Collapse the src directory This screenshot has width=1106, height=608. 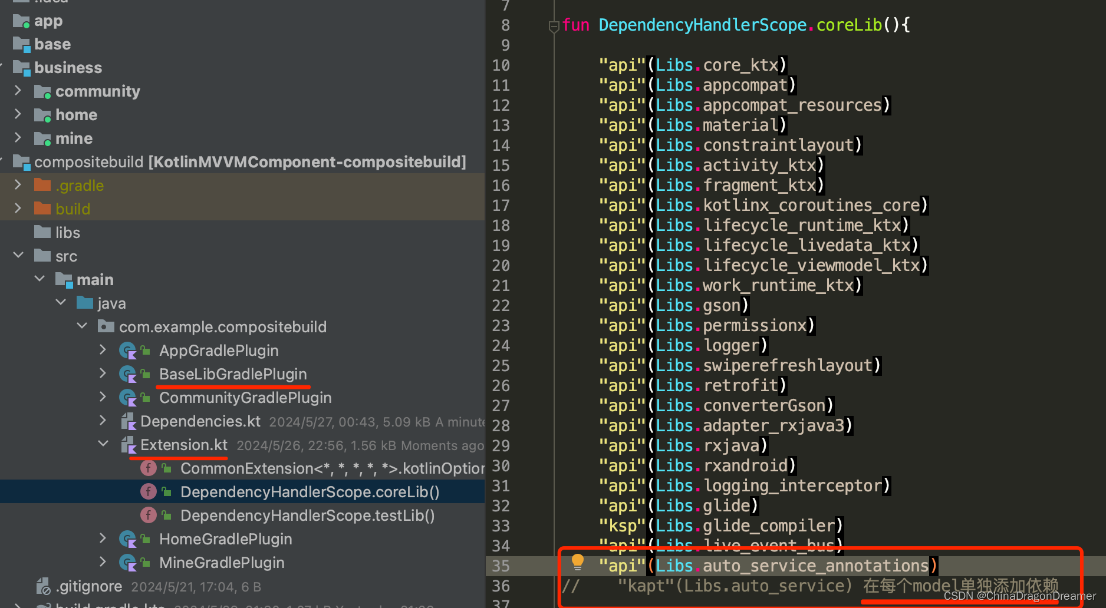[18, 256]
